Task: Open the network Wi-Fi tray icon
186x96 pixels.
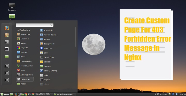Action: click(x=161, y=94)
